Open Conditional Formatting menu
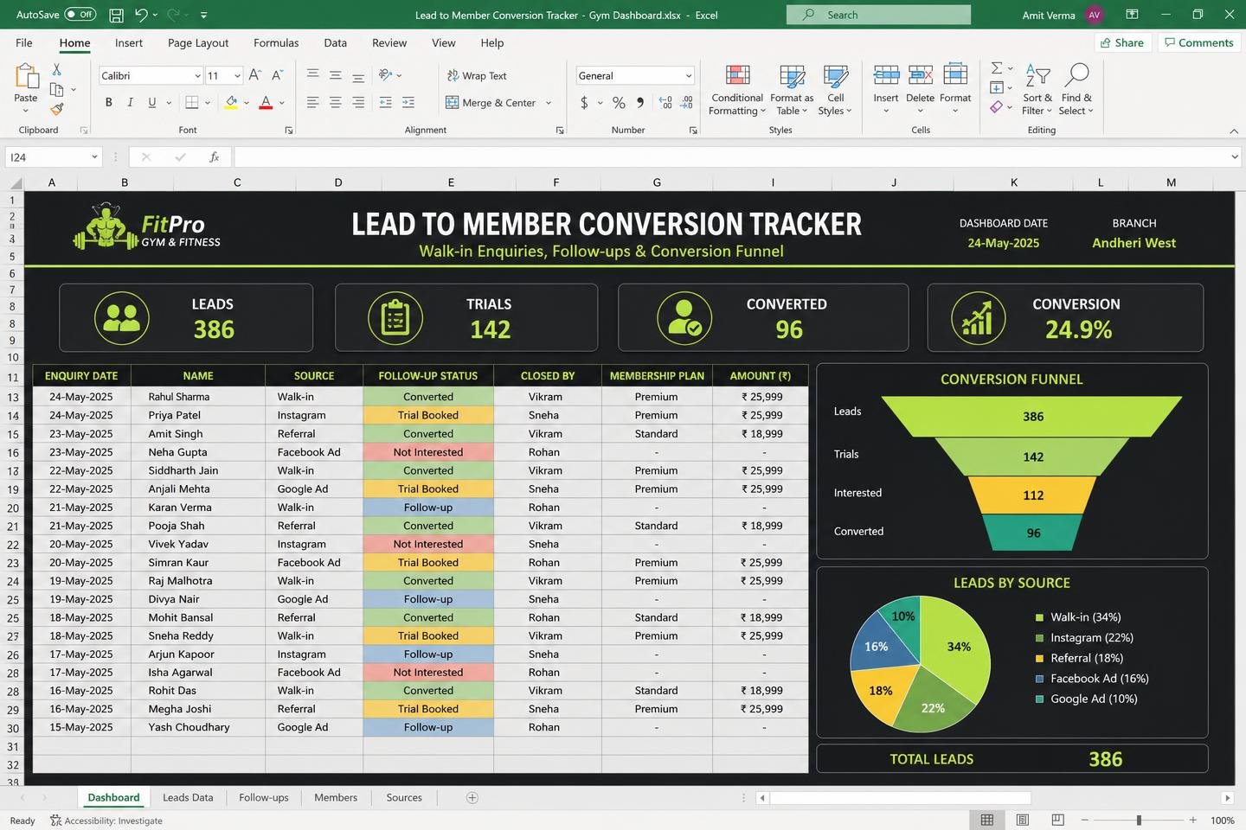This screenshot has width=1246, height=830. [x=737, y=90]
